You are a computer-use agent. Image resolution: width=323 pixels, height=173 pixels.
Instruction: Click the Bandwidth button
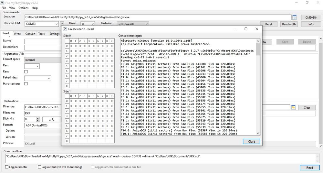pos(289,24)
